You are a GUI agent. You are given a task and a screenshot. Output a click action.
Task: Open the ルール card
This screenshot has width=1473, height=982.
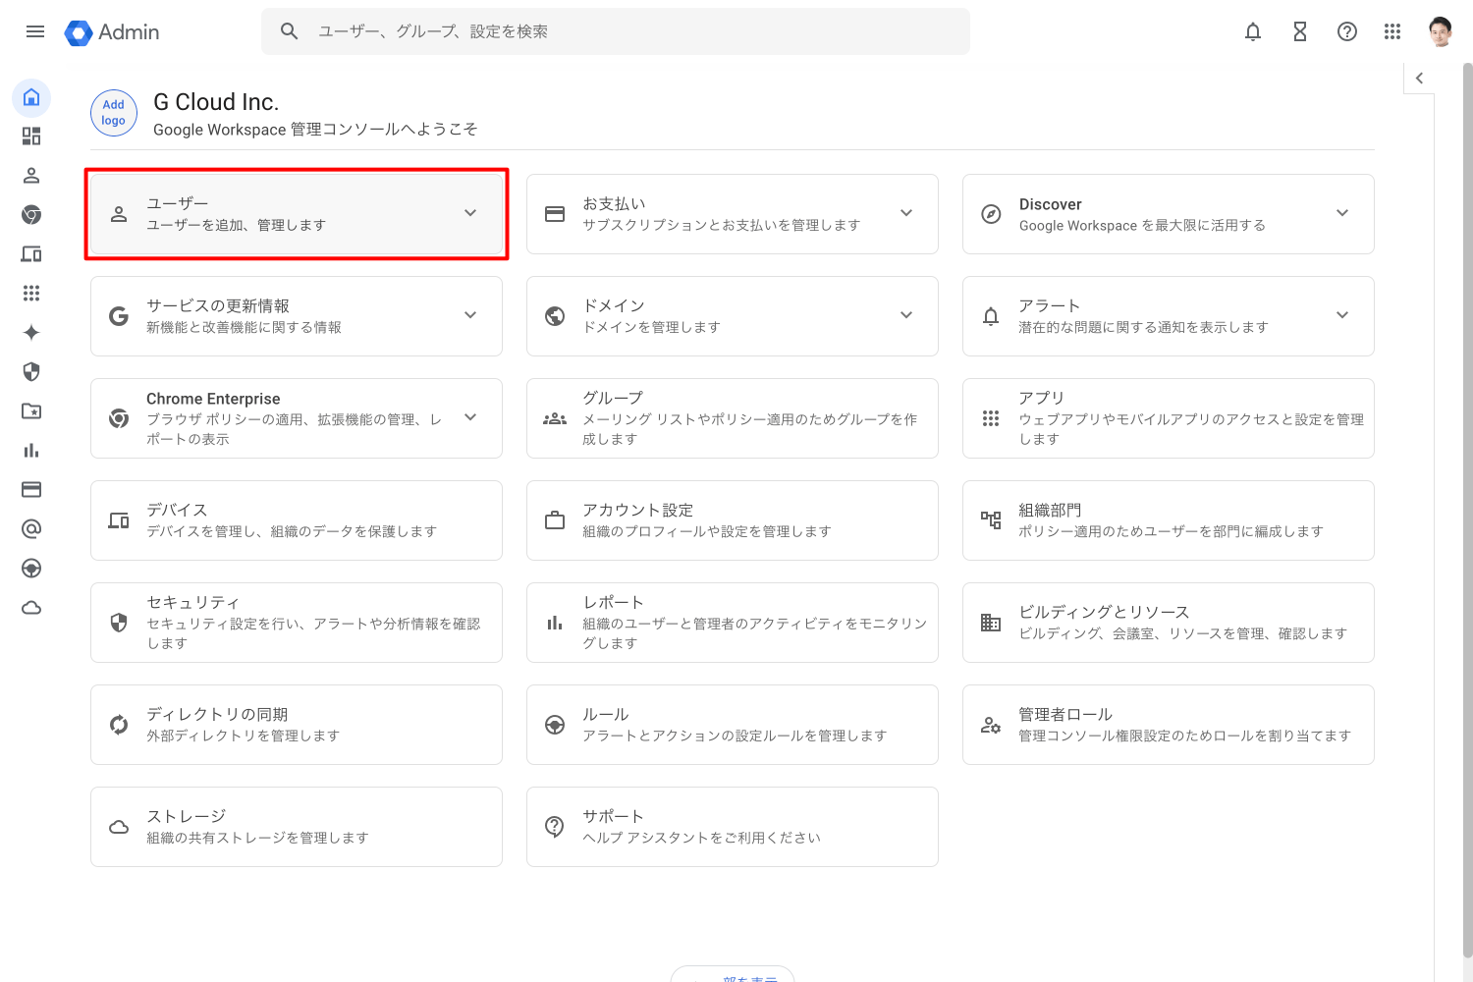coord(733,725)
